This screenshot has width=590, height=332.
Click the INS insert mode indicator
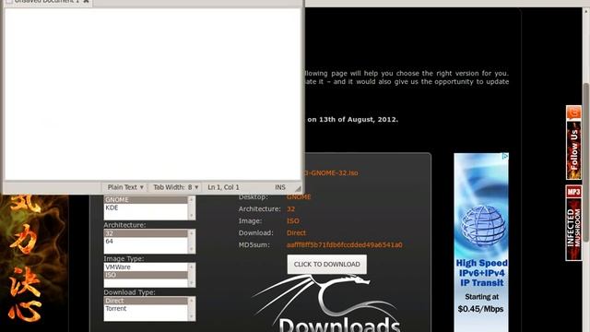pyautogui.click(x=280, y=187)
